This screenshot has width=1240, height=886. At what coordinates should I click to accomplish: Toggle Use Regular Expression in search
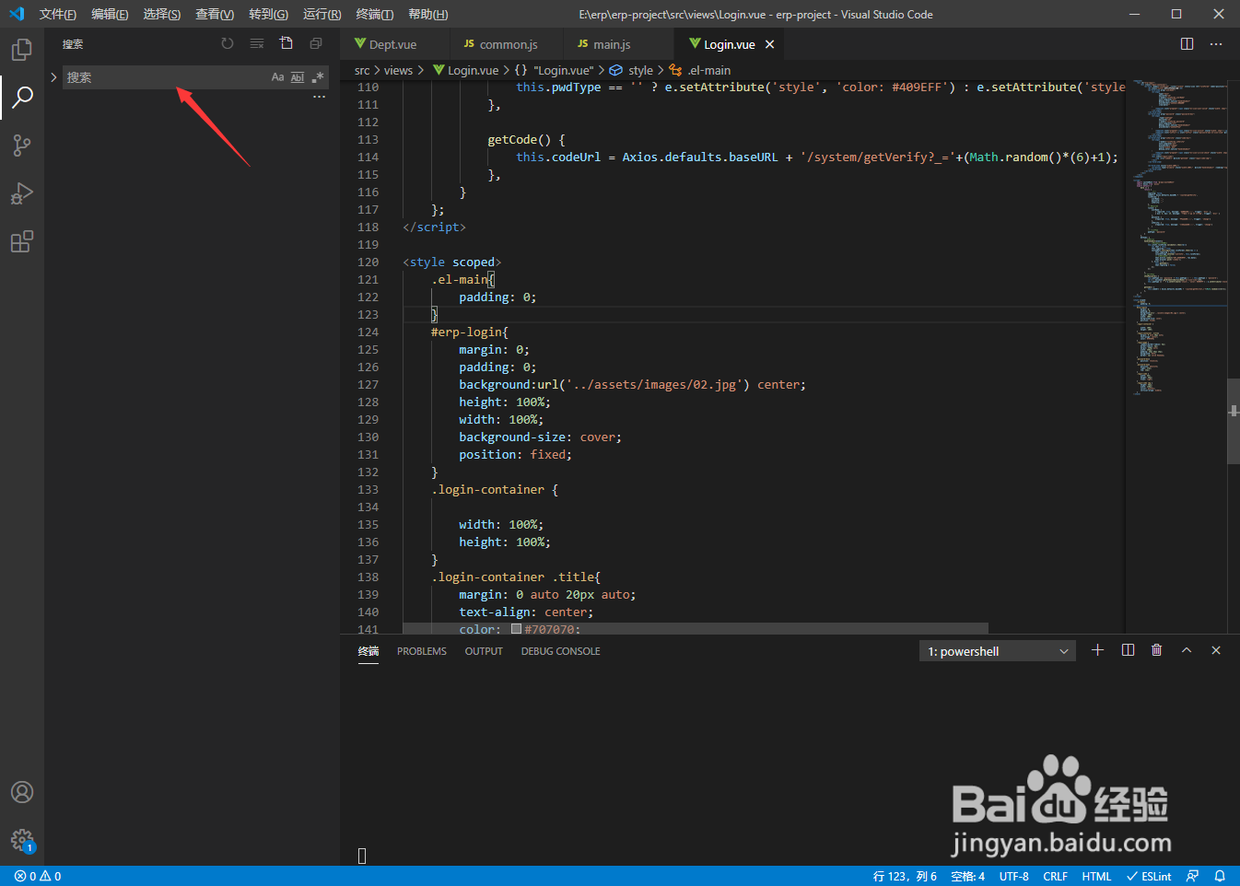[x=318, y=77]
